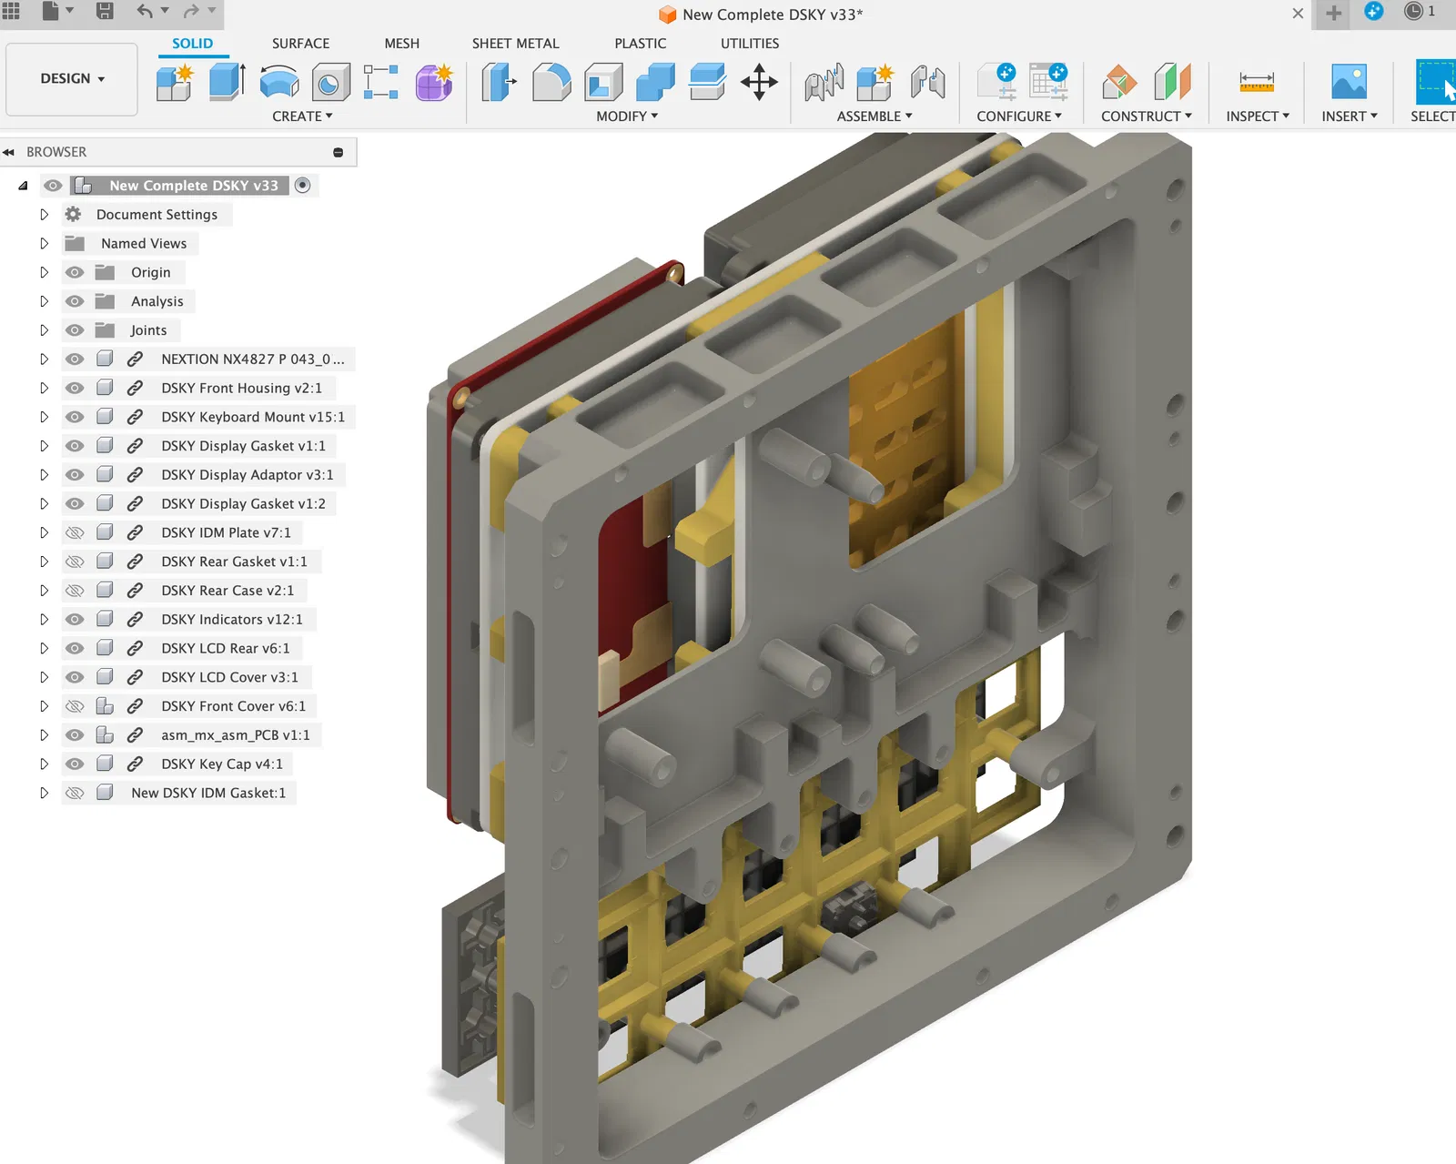The height and width of the screenshot is (1164, 1456).
Task: Expand NEXTION NX4827 component node
Action: tap(44, 359)
